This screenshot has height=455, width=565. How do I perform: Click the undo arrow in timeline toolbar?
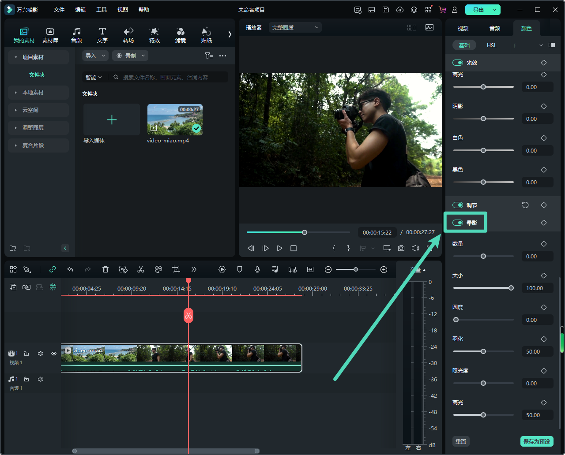[70, 269]
